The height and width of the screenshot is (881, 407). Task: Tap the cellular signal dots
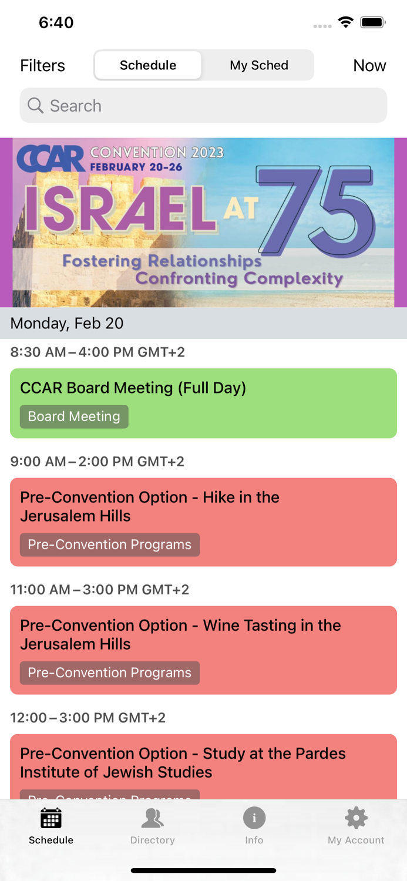322,26
